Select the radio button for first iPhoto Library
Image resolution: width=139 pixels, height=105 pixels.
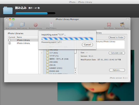[x=10, y=40]
